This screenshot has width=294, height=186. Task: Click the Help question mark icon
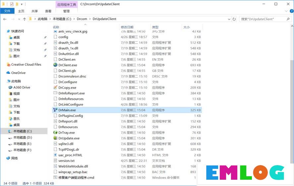click(292, 11)
